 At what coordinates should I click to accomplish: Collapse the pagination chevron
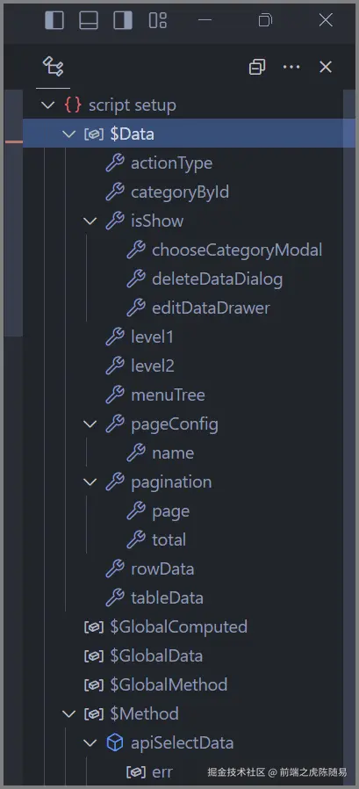(90, 481)
